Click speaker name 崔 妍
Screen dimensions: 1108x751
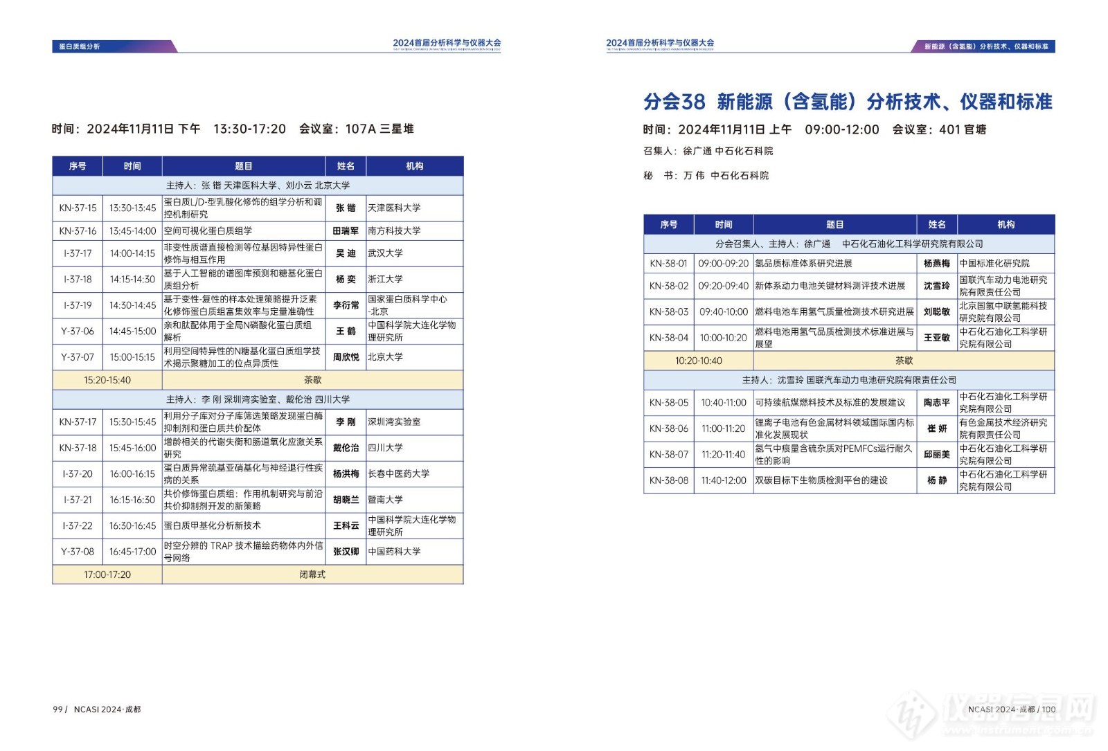coord(937,428)
